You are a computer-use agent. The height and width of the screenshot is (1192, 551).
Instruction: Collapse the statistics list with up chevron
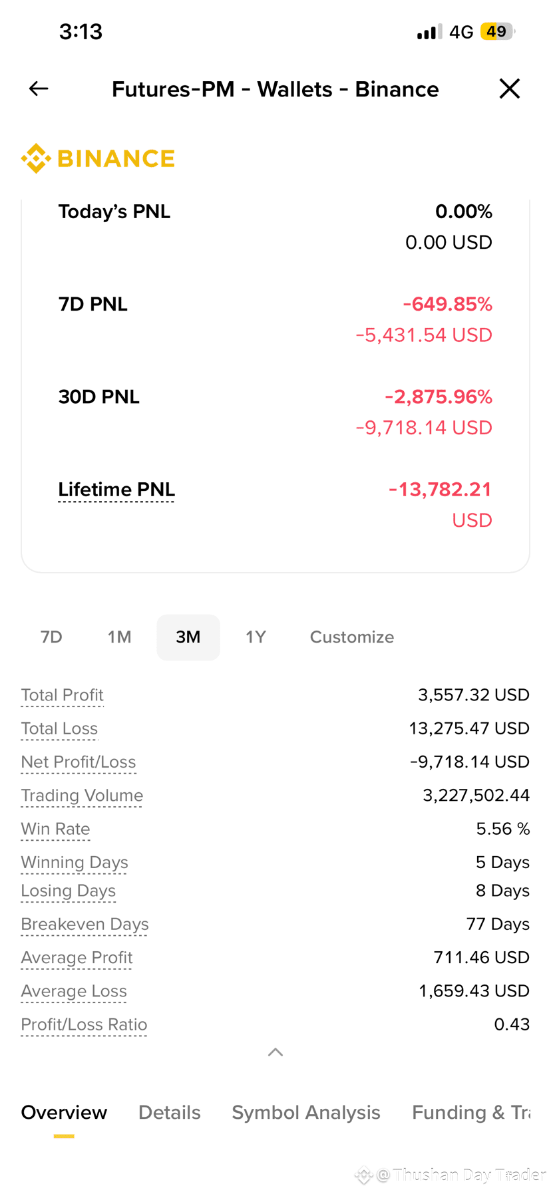275,1052
